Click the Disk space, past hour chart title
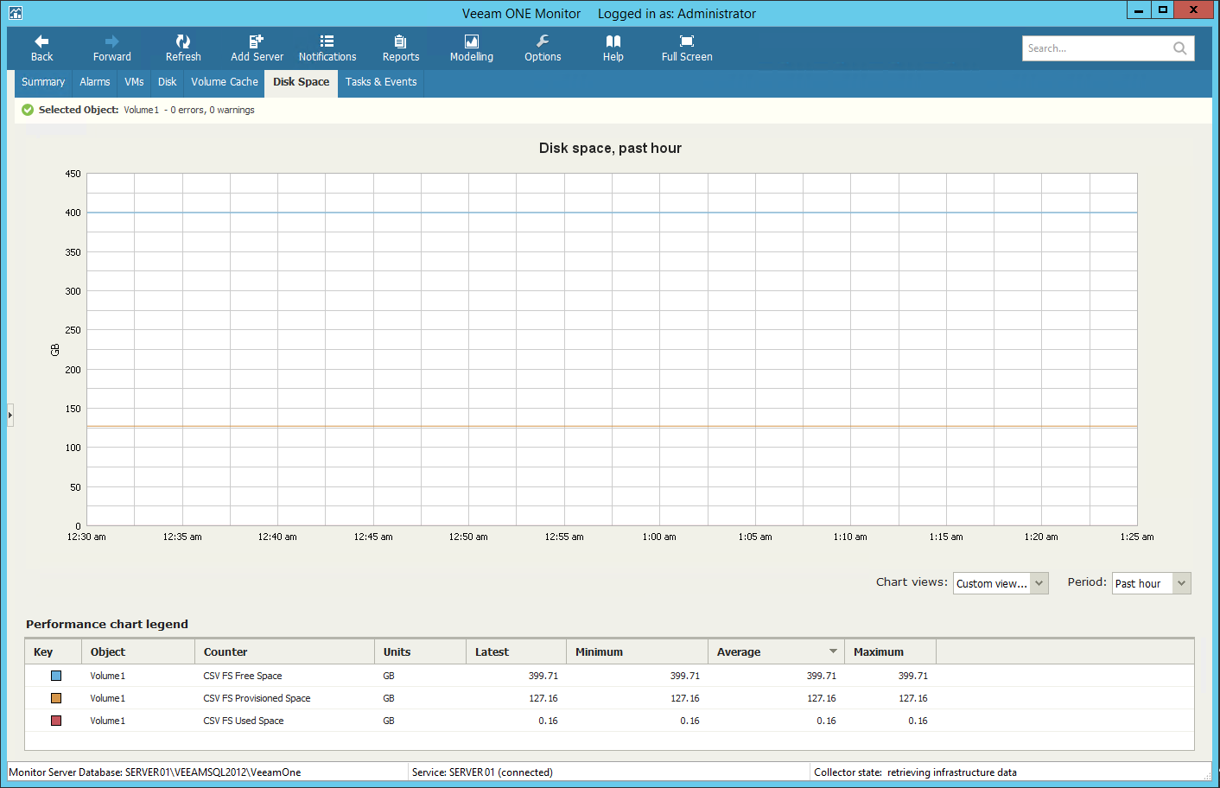The height and width of the screenshot is (788, 1220). tap(610, 148)
